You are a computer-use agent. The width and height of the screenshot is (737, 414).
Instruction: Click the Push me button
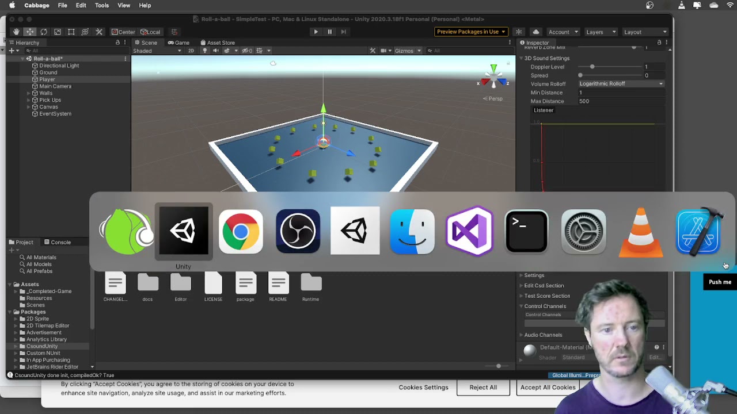tap(720, 282)
